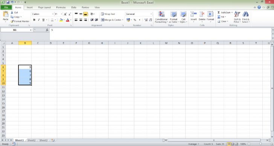The image size is (274, 146).
Task: Open Conditional Formatting menu
Action: tap(161, 17)
